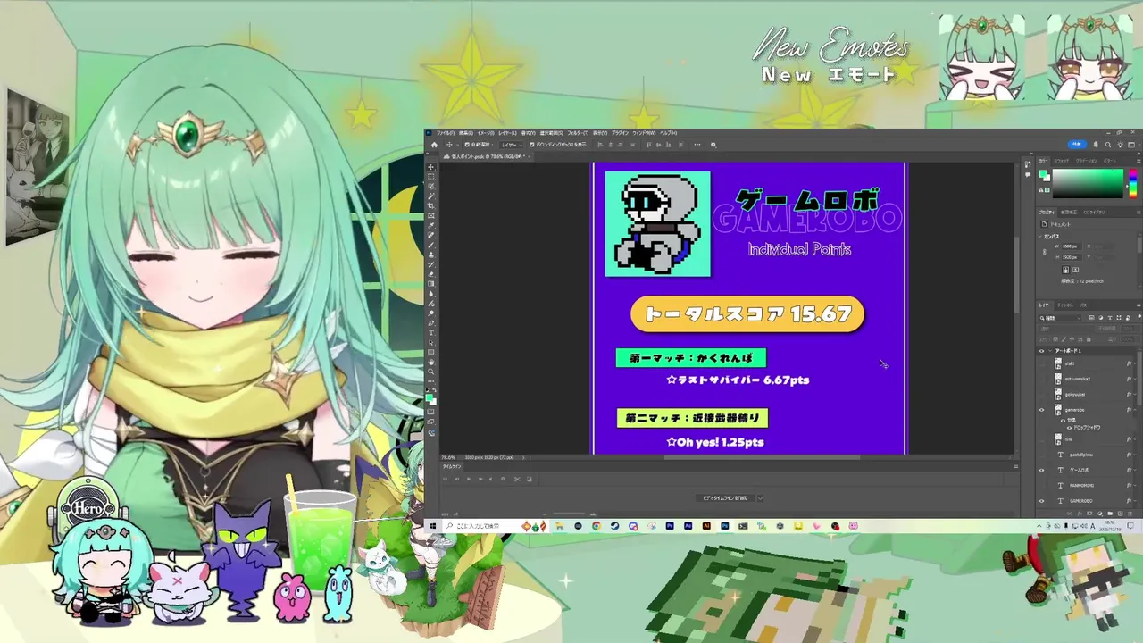Pick a shade in the green color field

[1088, 183]
